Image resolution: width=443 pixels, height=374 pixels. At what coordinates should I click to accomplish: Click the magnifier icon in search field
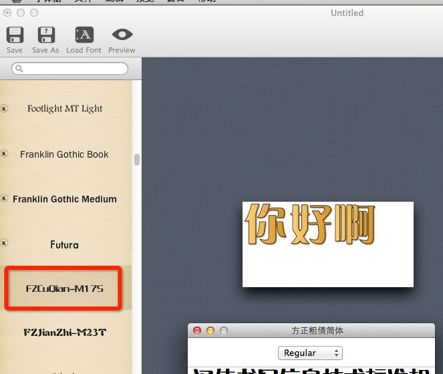pos(18,69)
